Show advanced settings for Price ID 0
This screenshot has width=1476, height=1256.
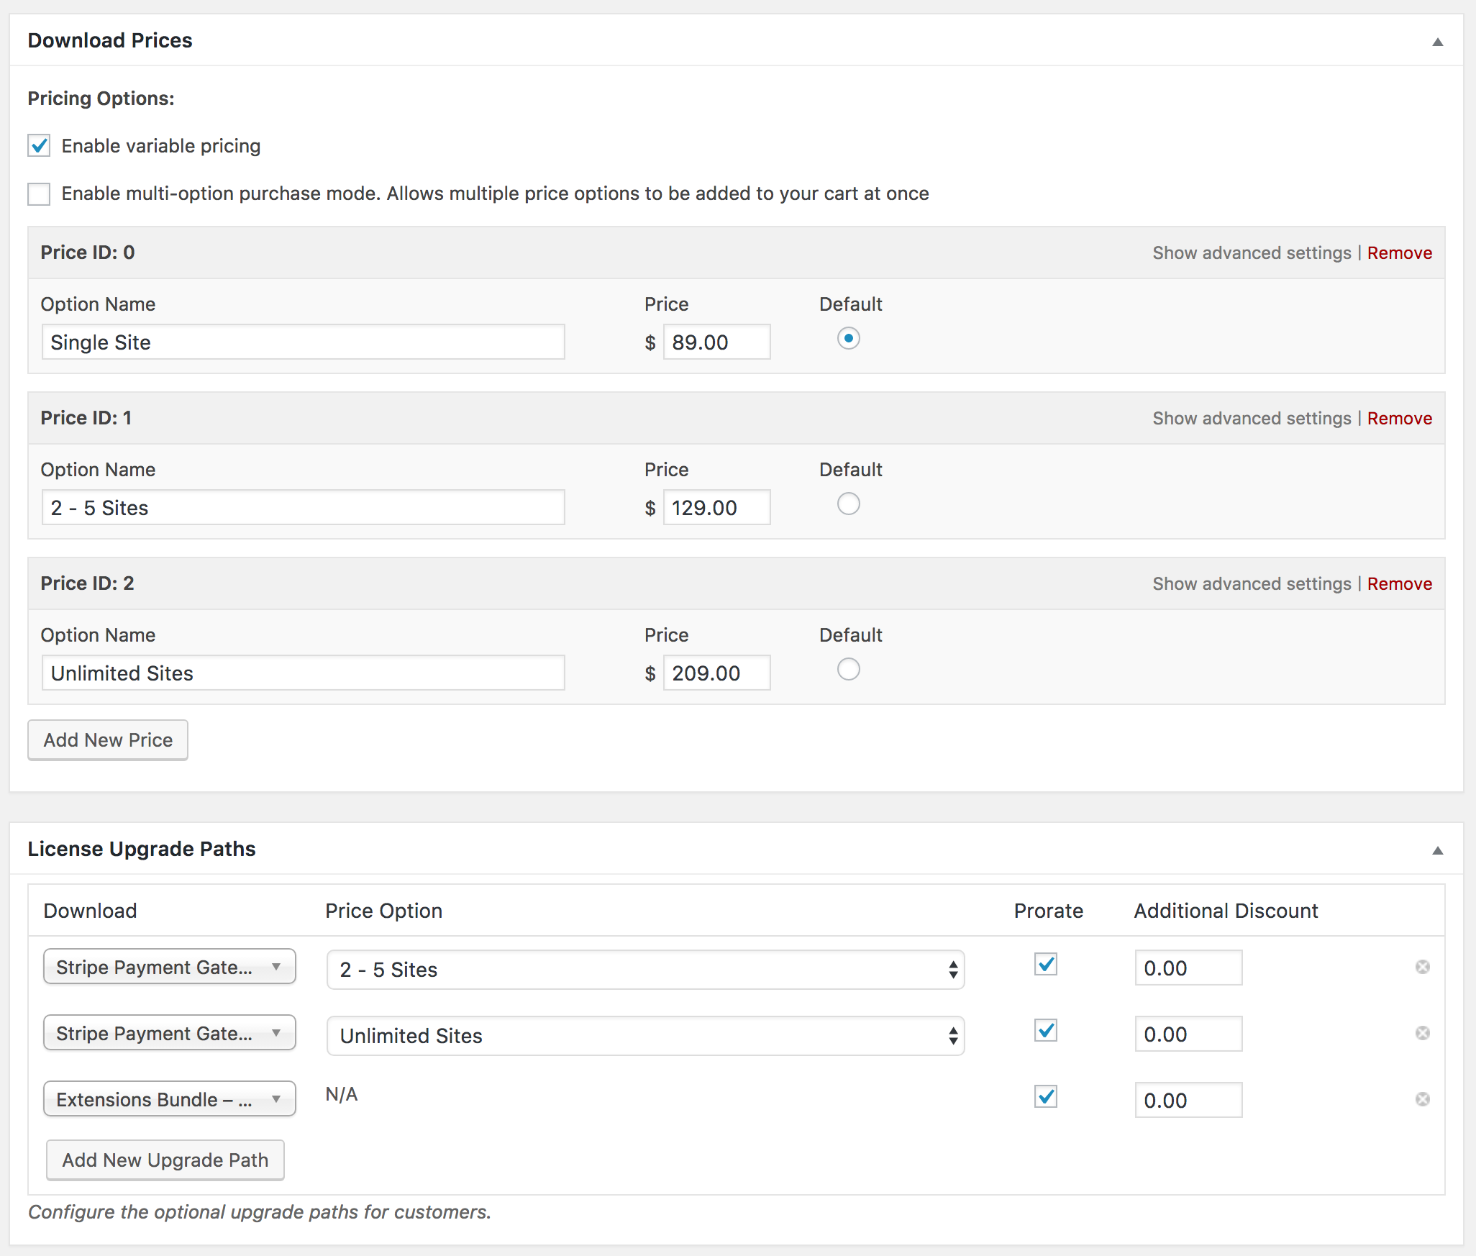(1252, 253)
